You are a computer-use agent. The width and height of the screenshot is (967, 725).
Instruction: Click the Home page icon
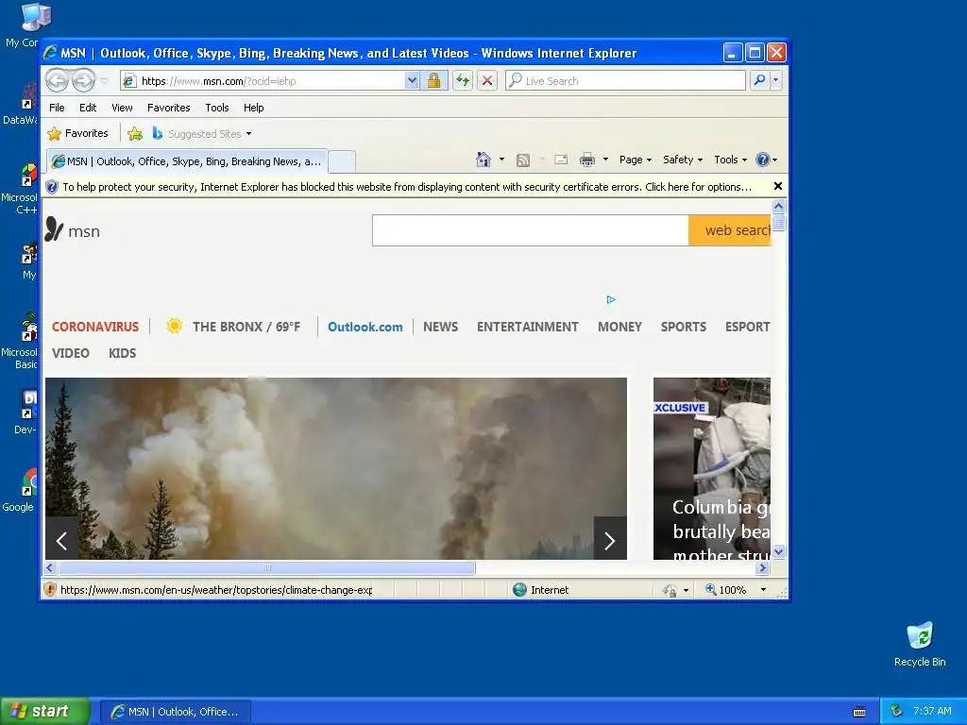tap(483, 160)
